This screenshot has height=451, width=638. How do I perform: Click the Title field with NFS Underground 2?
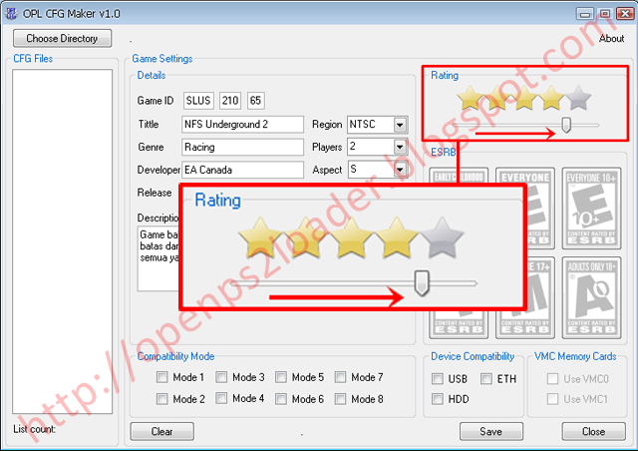(x=242, y=125)
